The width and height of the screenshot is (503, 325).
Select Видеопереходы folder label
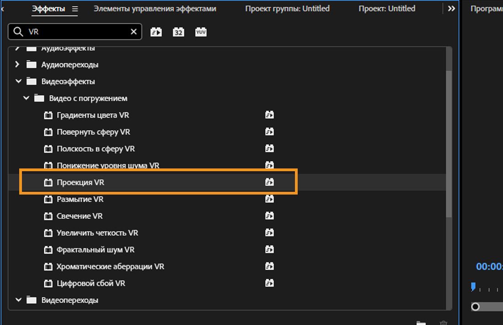[x=70, y=300]
